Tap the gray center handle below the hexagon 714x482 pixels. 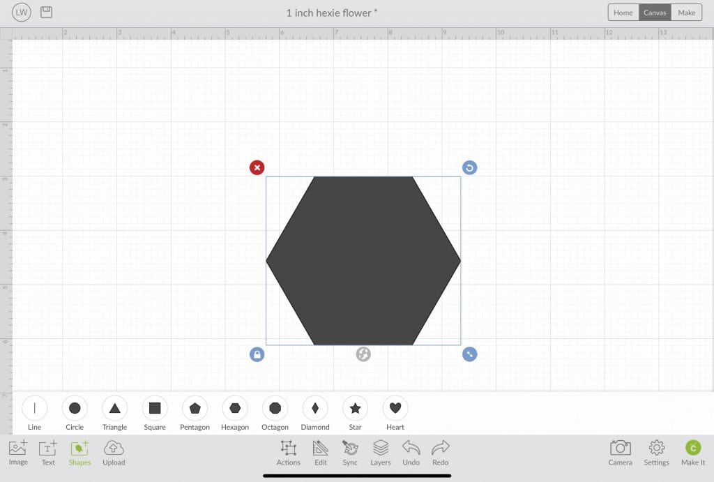click(363, 354)
